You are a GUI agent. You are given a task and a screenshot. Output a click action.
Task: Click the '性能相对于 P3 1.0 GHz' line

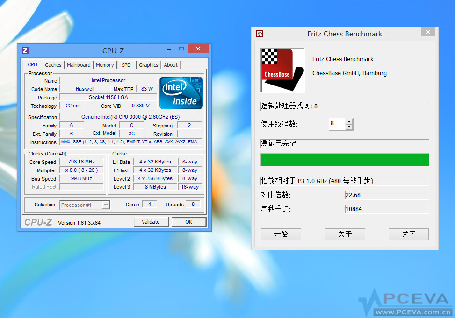point(345,181)
